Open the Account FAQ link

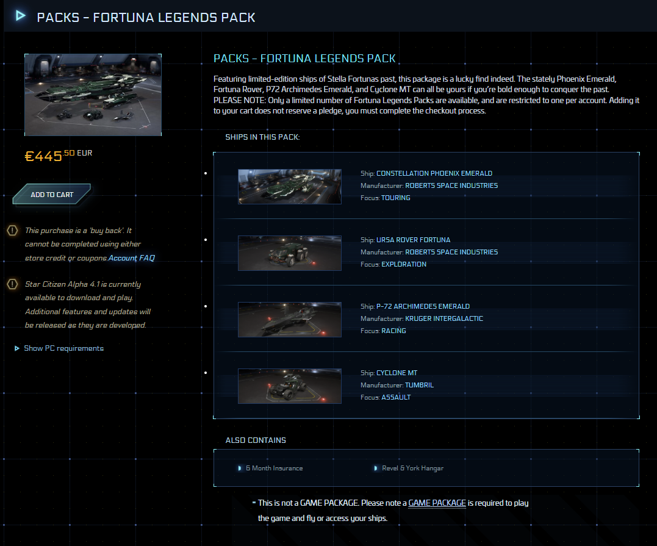132,258
